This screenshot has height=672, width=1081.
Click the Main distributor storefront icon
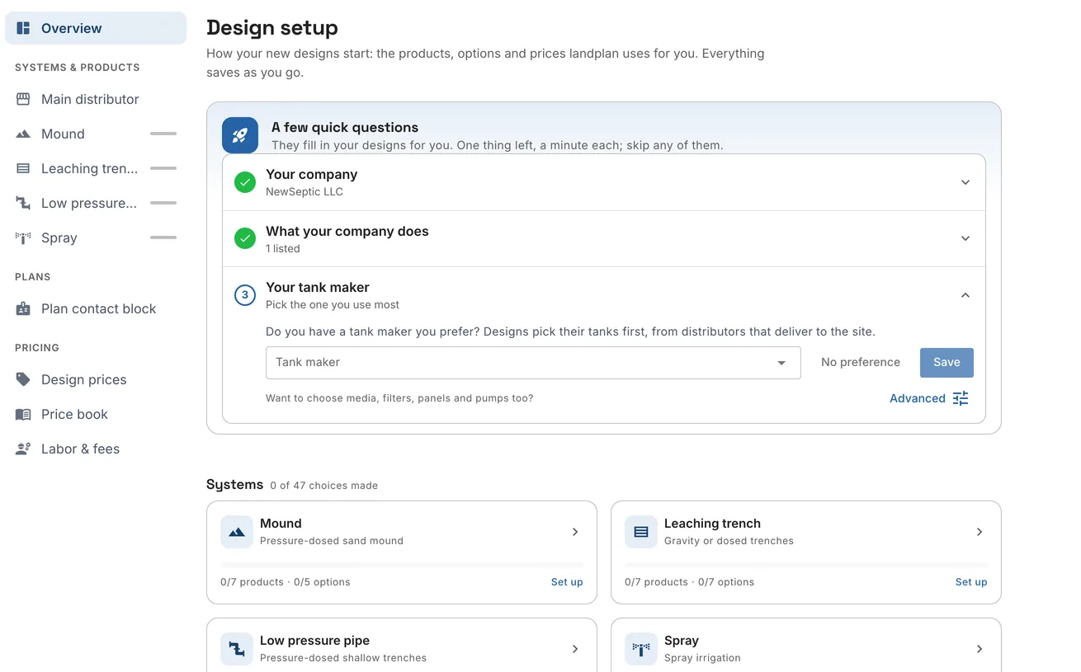(23, 99)
